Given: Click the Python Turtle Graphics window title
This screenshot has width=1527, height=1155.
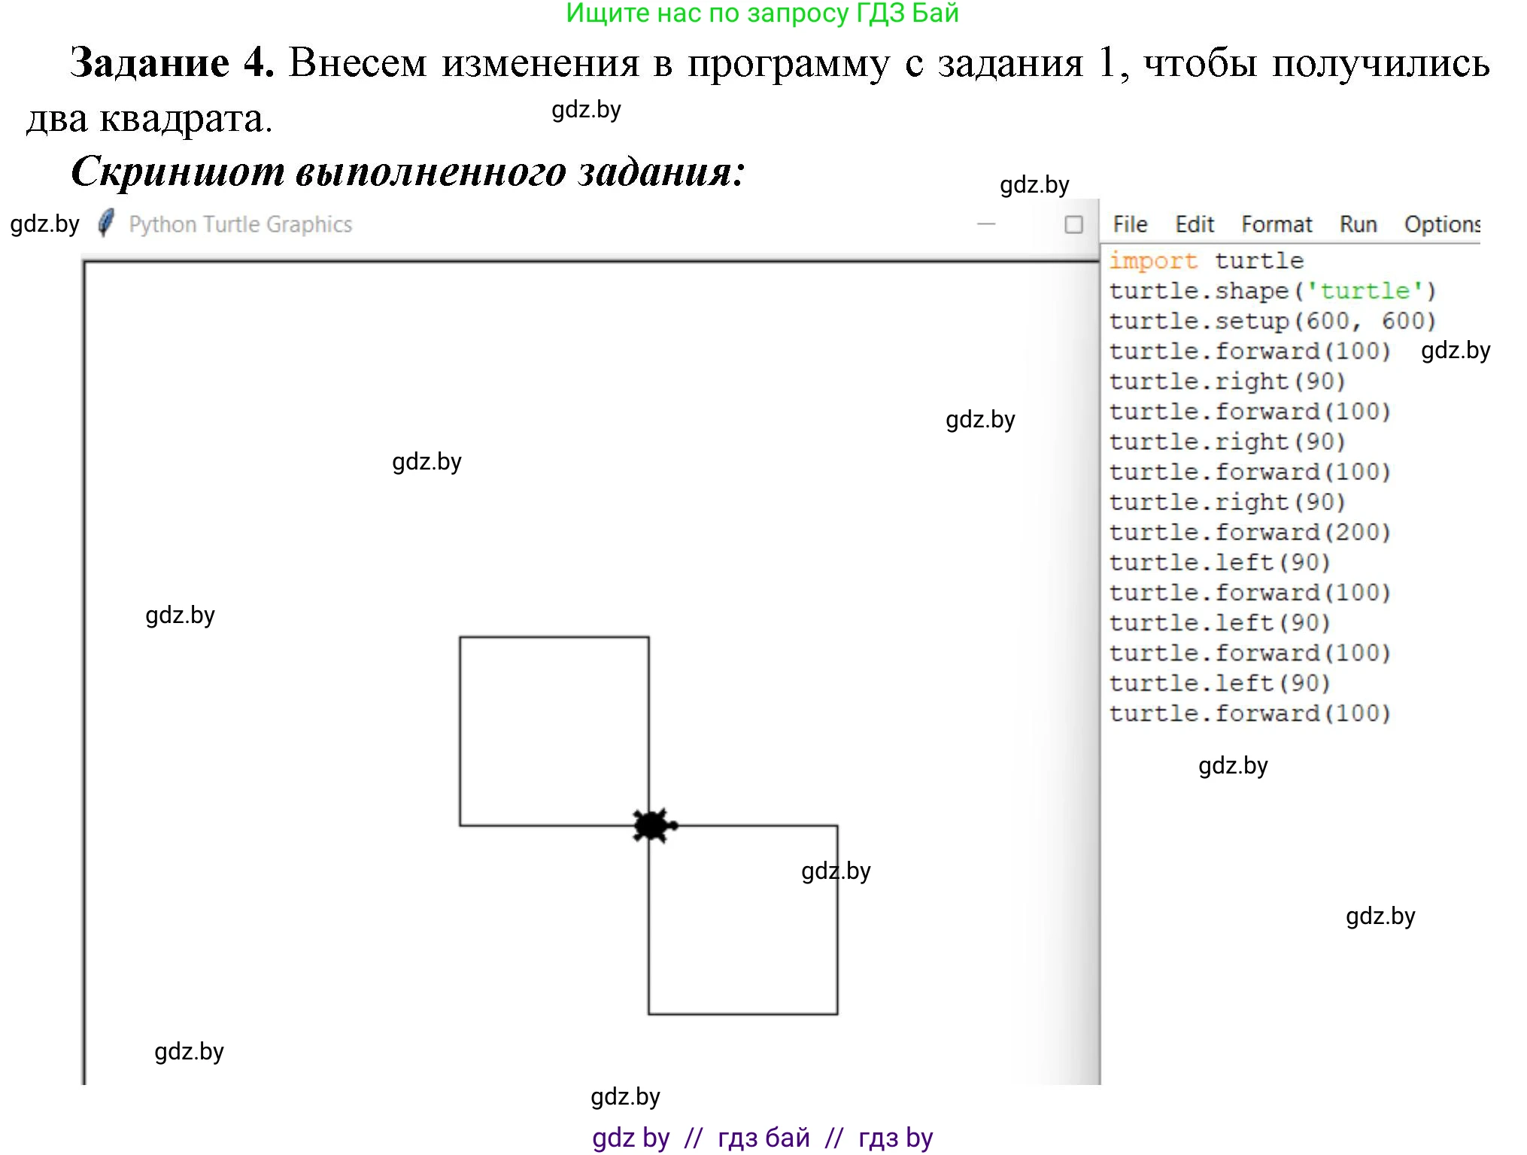Looking at the screenshot, I should coord(240,224).
